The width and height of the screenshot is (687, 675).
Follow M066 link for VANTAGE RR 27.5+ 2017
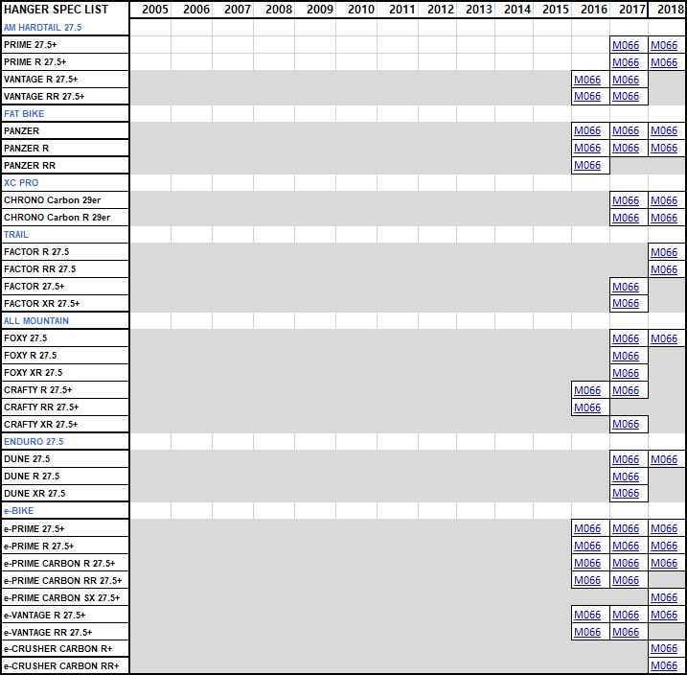point(626,96)
